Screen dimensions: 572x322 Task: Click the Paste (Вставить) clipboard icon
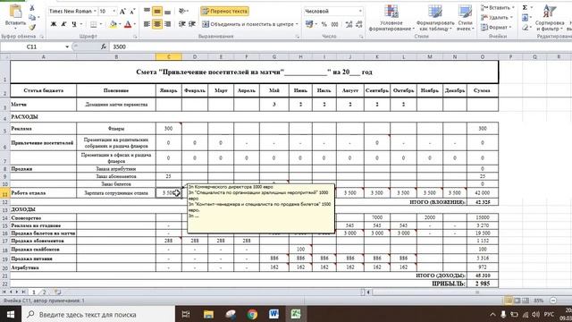pos(15,12)
